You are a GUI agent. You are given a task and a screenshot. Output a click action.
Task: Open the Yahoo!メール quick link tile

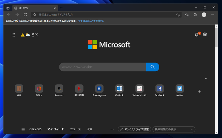click(x=139, y=90)
